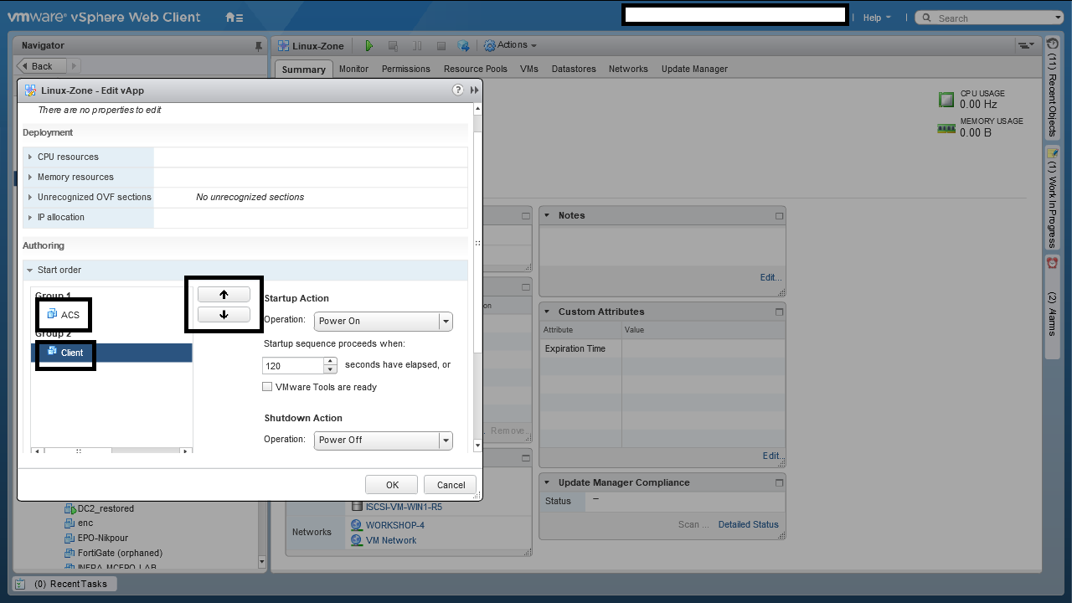Open the Shutdown Action Operation dropdown
Screen dimensions: 1072x603
(x=446, y=440)
